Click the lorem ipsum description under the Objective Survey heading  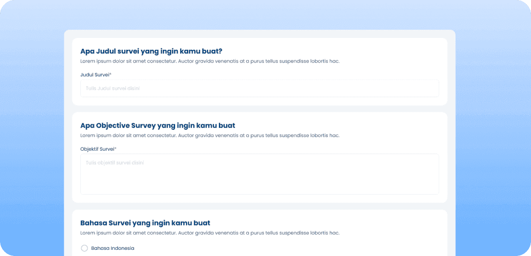coord(210,136)
